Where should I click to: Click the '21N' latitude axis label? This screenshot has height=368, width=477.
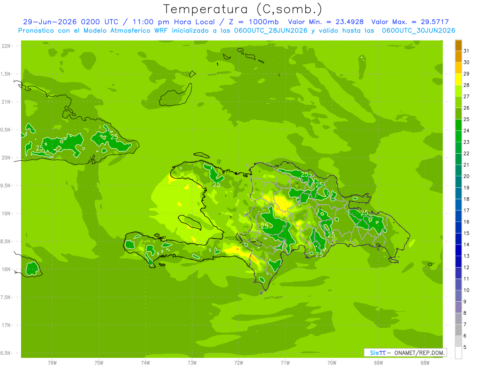pos(6,102)
